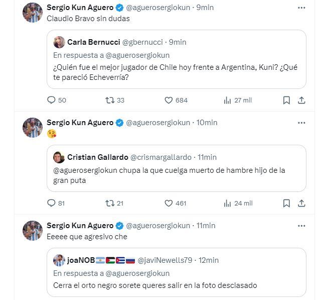324x300 pixels.
Task: Click Sergio Kun Aguero's avatar on top tweet
Action: click(32, 12)
